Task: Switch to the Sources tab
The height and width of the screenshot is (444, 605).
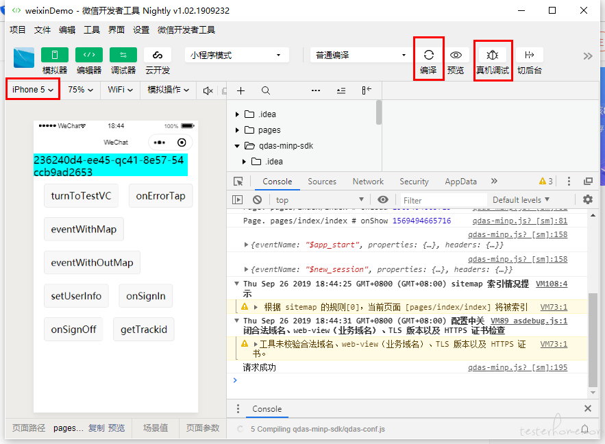Action: [x=322, y=182]
